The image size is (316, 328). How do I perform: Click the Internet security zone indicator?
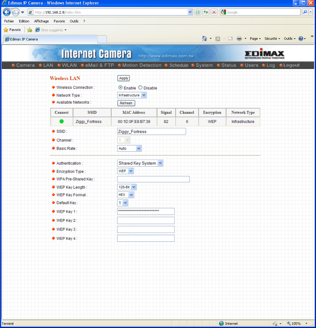pyautogui.click(x=228, y=323)
